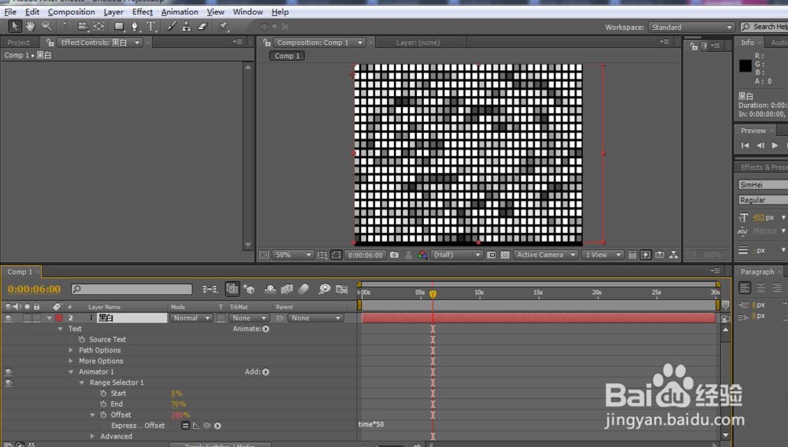The width and height of the screenshot is (788, 447).
Task: Toggle stopwatch for Offset property
Action: coord(103,415)
